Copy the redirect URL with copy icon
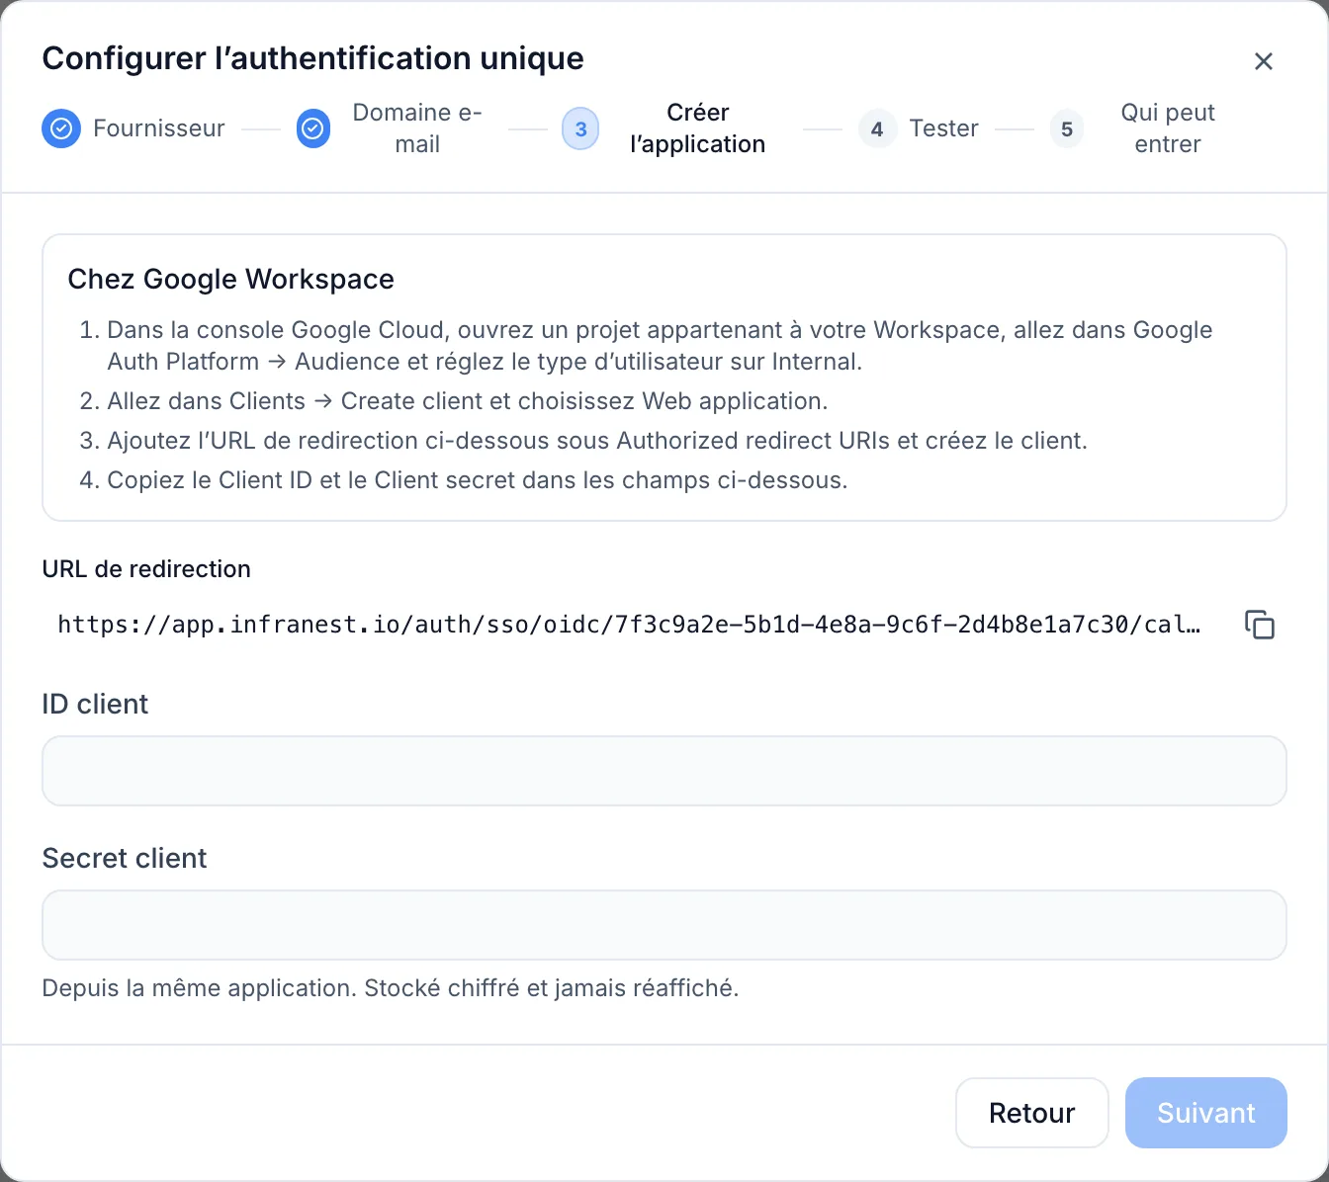This screenshot has width=1329, height=1182. point(1259,625)
